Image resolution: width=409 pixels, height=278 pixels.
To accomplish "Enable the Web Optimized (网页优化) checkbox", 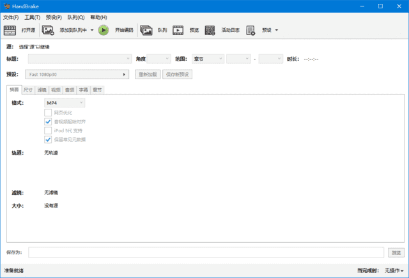I will (x=48, y=112).
